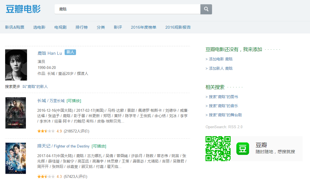
Task: Search more 叫"鹿晗"的影人 link
Action: 35,87
